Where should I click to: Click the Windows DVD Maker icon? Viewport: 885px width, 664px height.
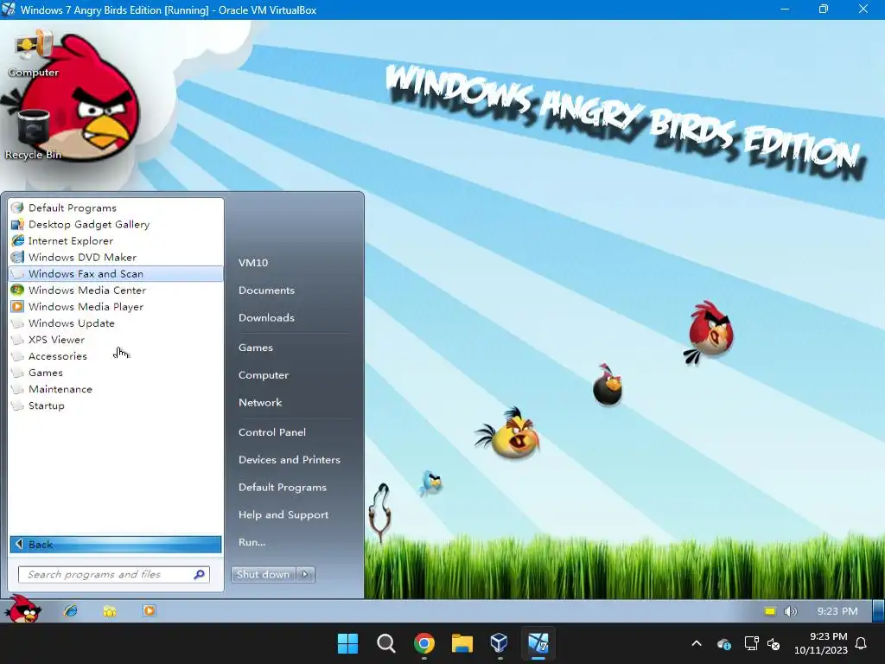(17, 257)
